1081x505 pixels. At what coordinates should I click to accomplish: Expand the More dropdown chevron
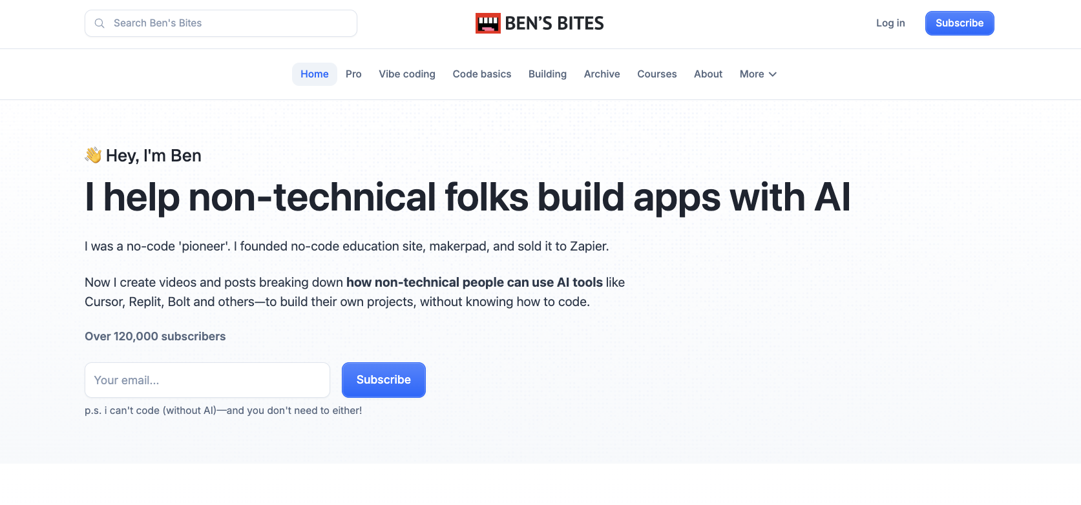[x=773, y=74]
